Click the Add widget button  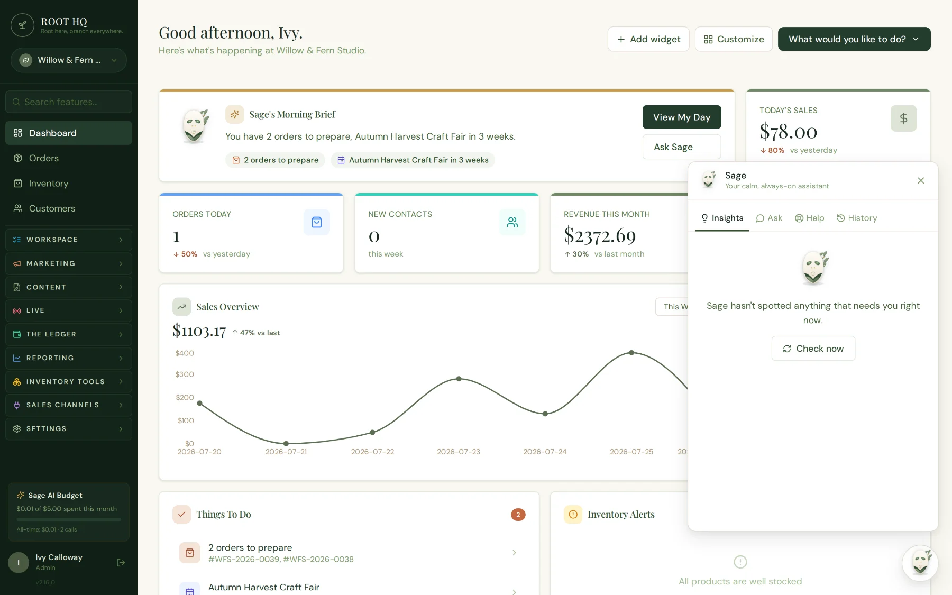(x=648, y=39)
